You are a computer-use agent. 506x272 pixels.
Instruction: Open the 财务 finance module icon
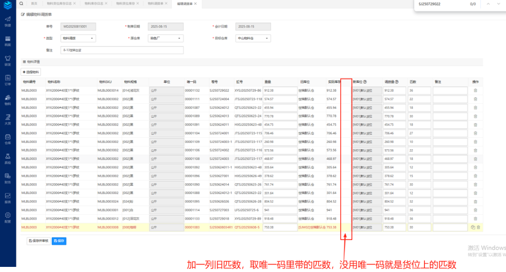[x=7, y=178]
